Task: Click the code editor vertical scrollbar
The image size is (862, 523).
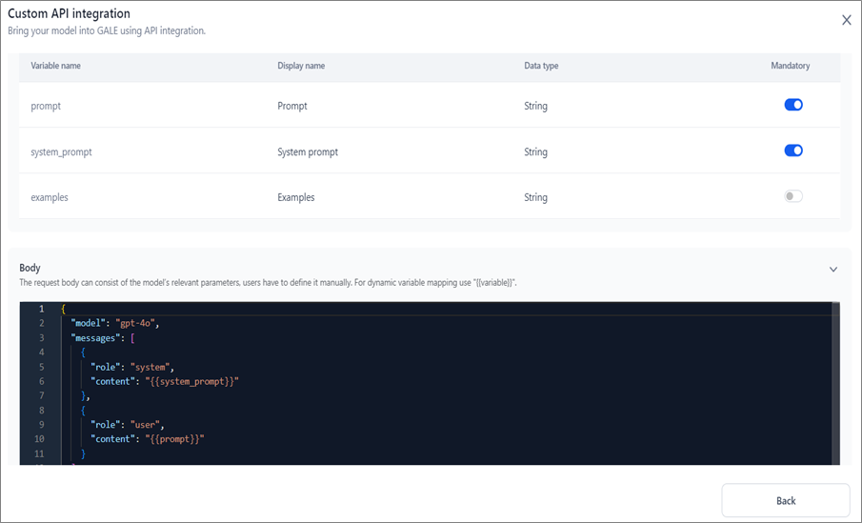Action: pos(836,381)
